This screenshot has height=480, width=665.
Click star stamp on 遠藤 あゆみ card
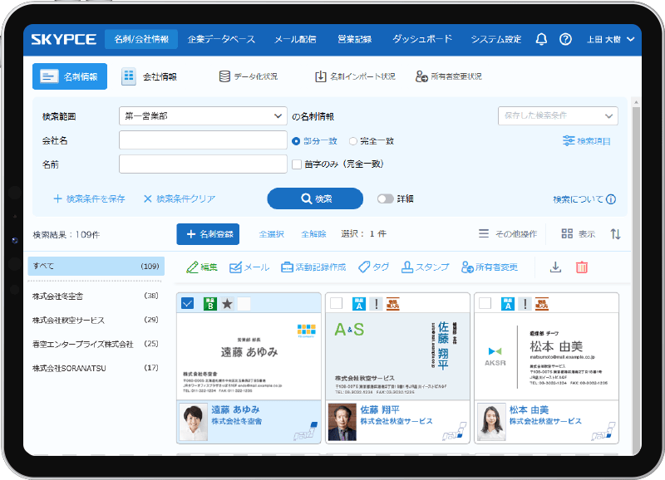[x=227, y=304]
